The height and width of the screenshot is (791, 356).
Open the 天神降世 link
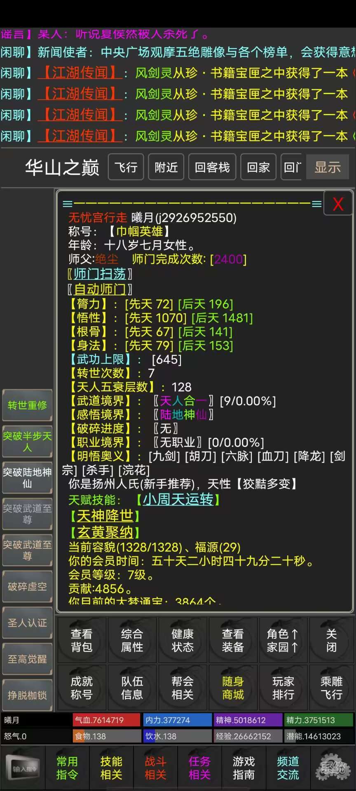coord(105,516)
